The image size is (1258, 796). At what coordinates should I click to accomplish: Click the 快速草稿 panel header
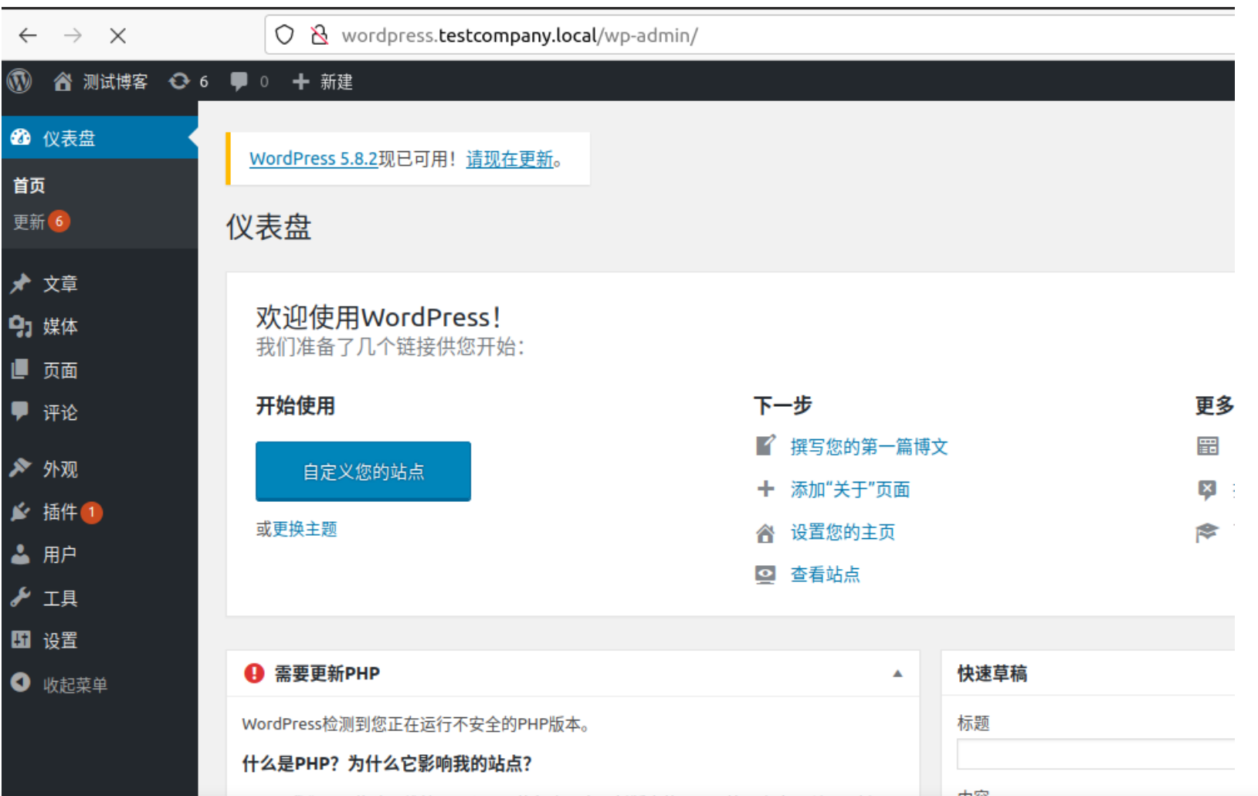(x=1087, y=673)
